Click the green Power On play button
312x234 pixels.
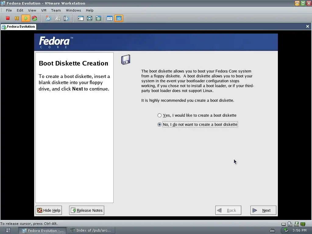(x=26, y=18)
